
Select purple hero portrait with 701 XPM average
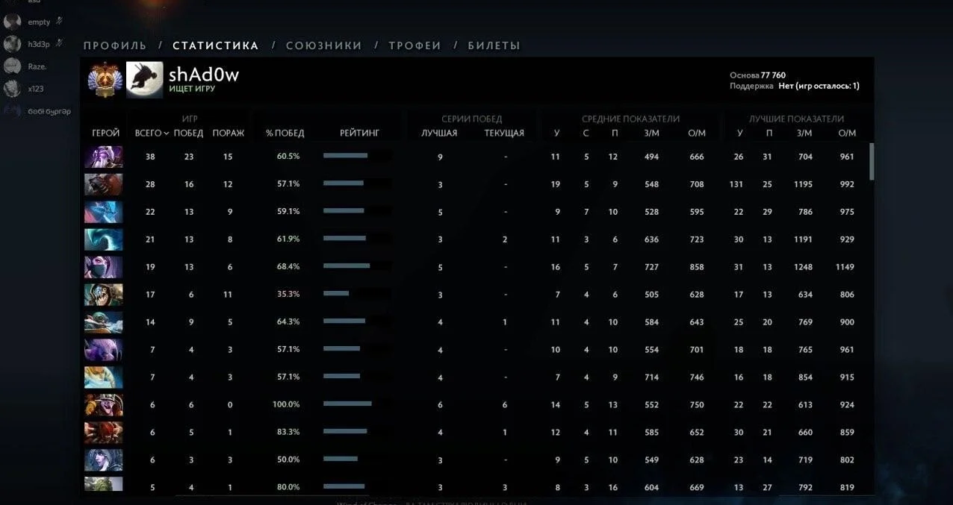pyautogui.click(x=103, y=350)
